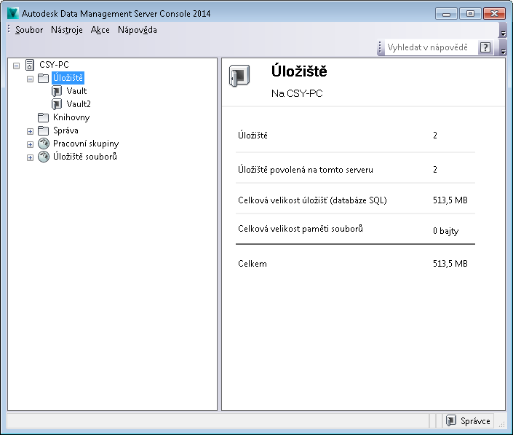Select the Pracovní skupiny tree item
Screen dimensions: 513x435
pos(86,144)
